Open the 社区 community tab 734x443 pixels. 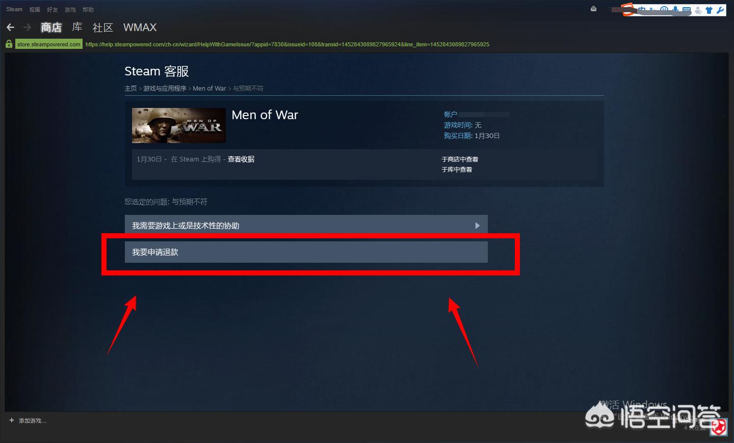pos(102,27)
